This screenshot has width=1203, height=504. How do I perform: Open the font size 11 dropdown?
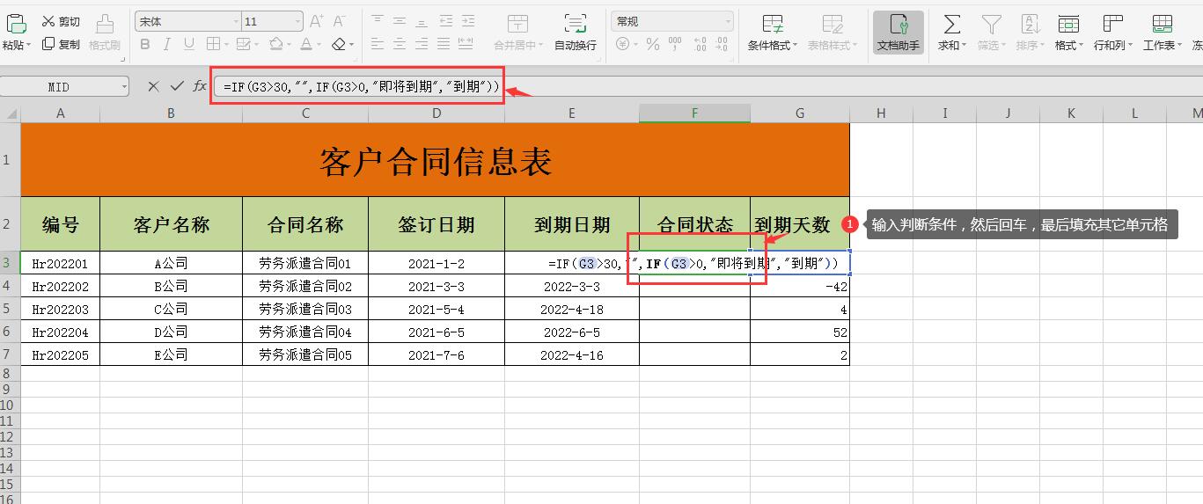point(298,21)
